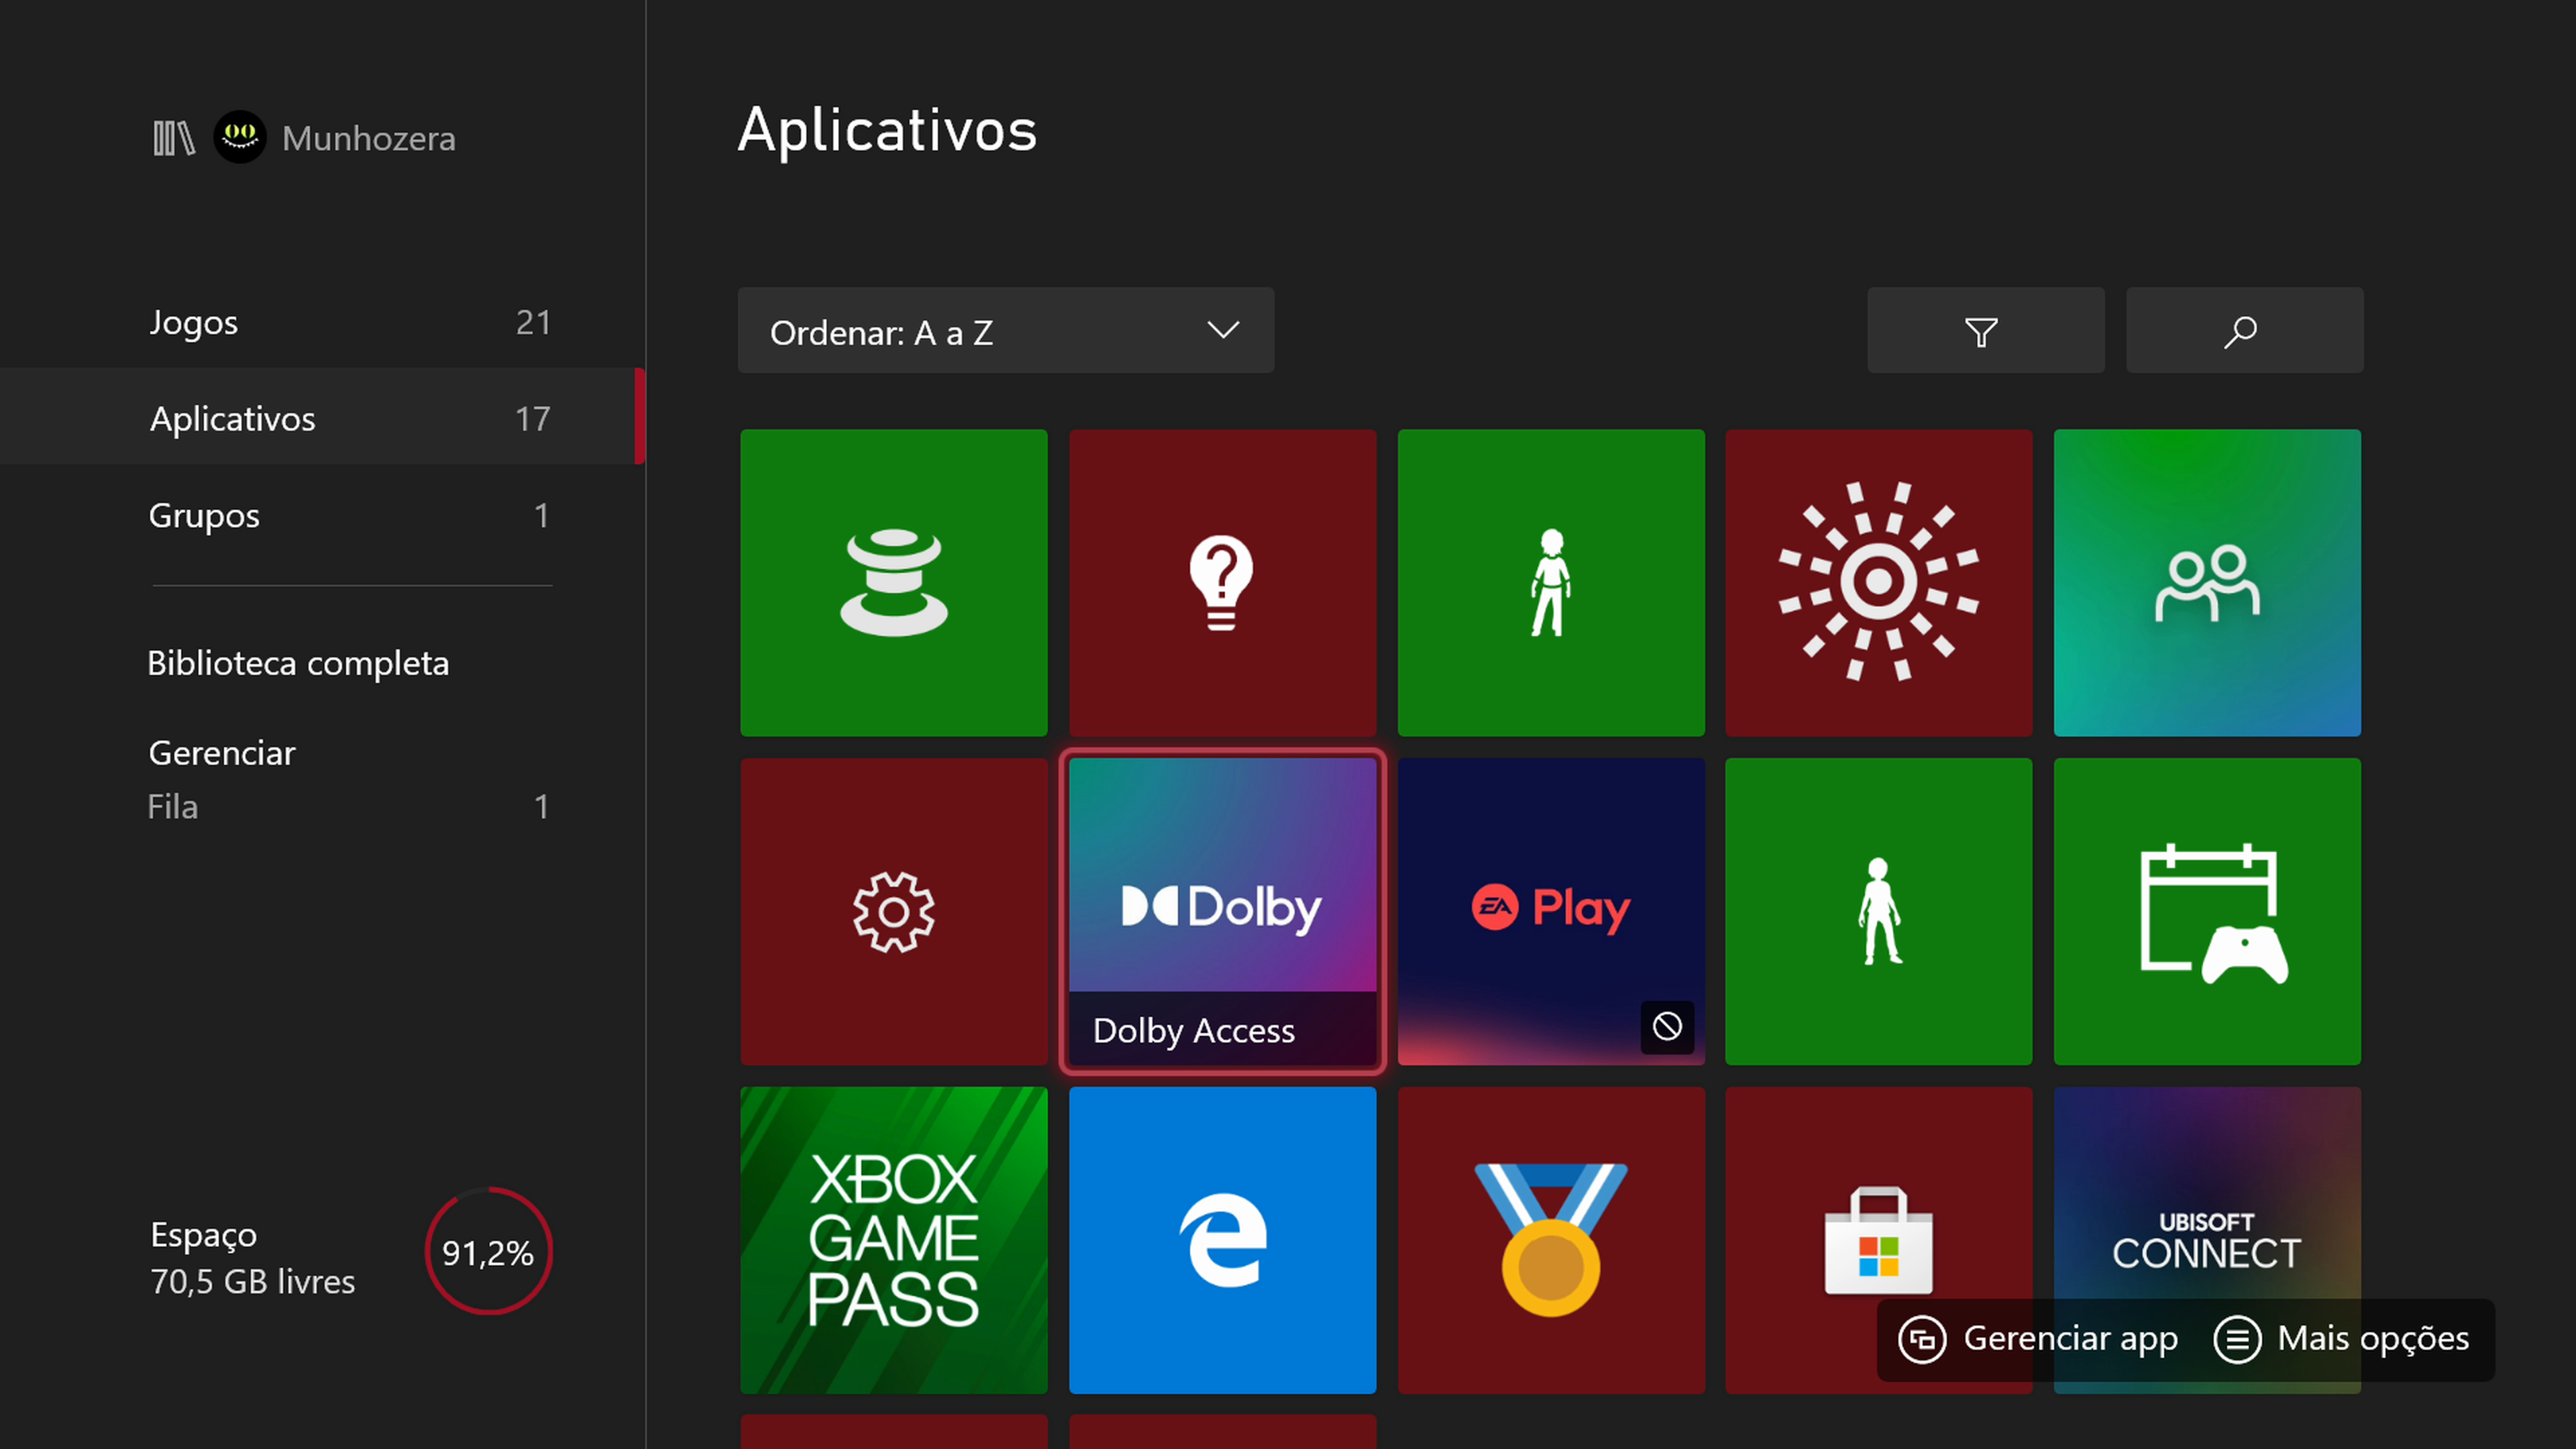Click the blocked symbol on EA Play tile
Viewport: 2576px width, 1449px height.
pos(1666,1026)
